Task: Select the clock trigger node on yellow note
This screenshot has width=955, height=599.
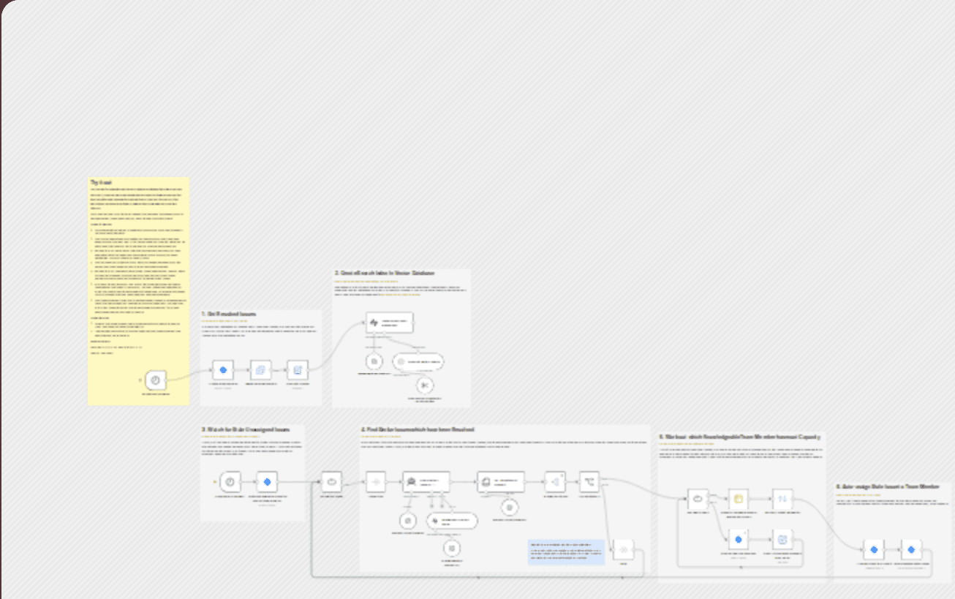Action: [156, 380]
